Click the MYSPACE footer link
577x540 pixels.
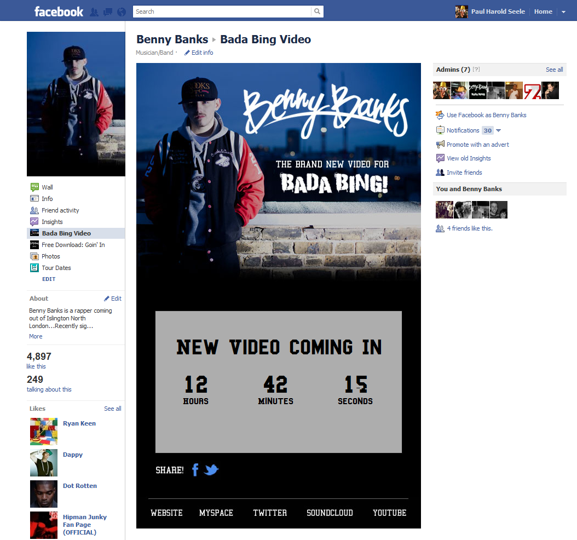coord(216,513)
